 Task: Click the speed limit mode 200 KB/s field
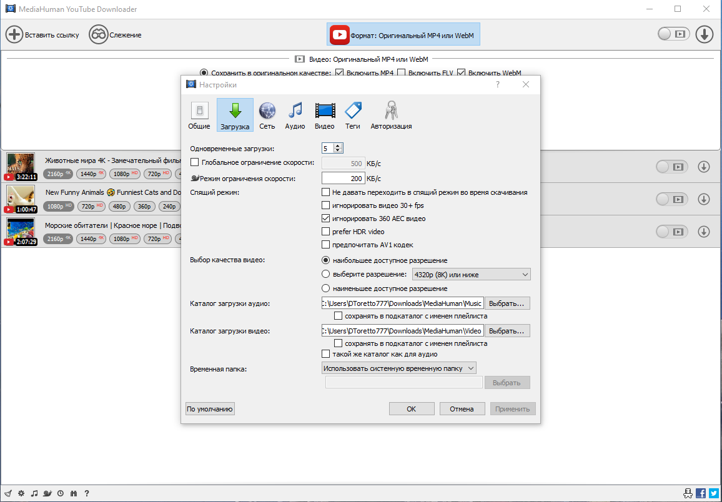343,178
